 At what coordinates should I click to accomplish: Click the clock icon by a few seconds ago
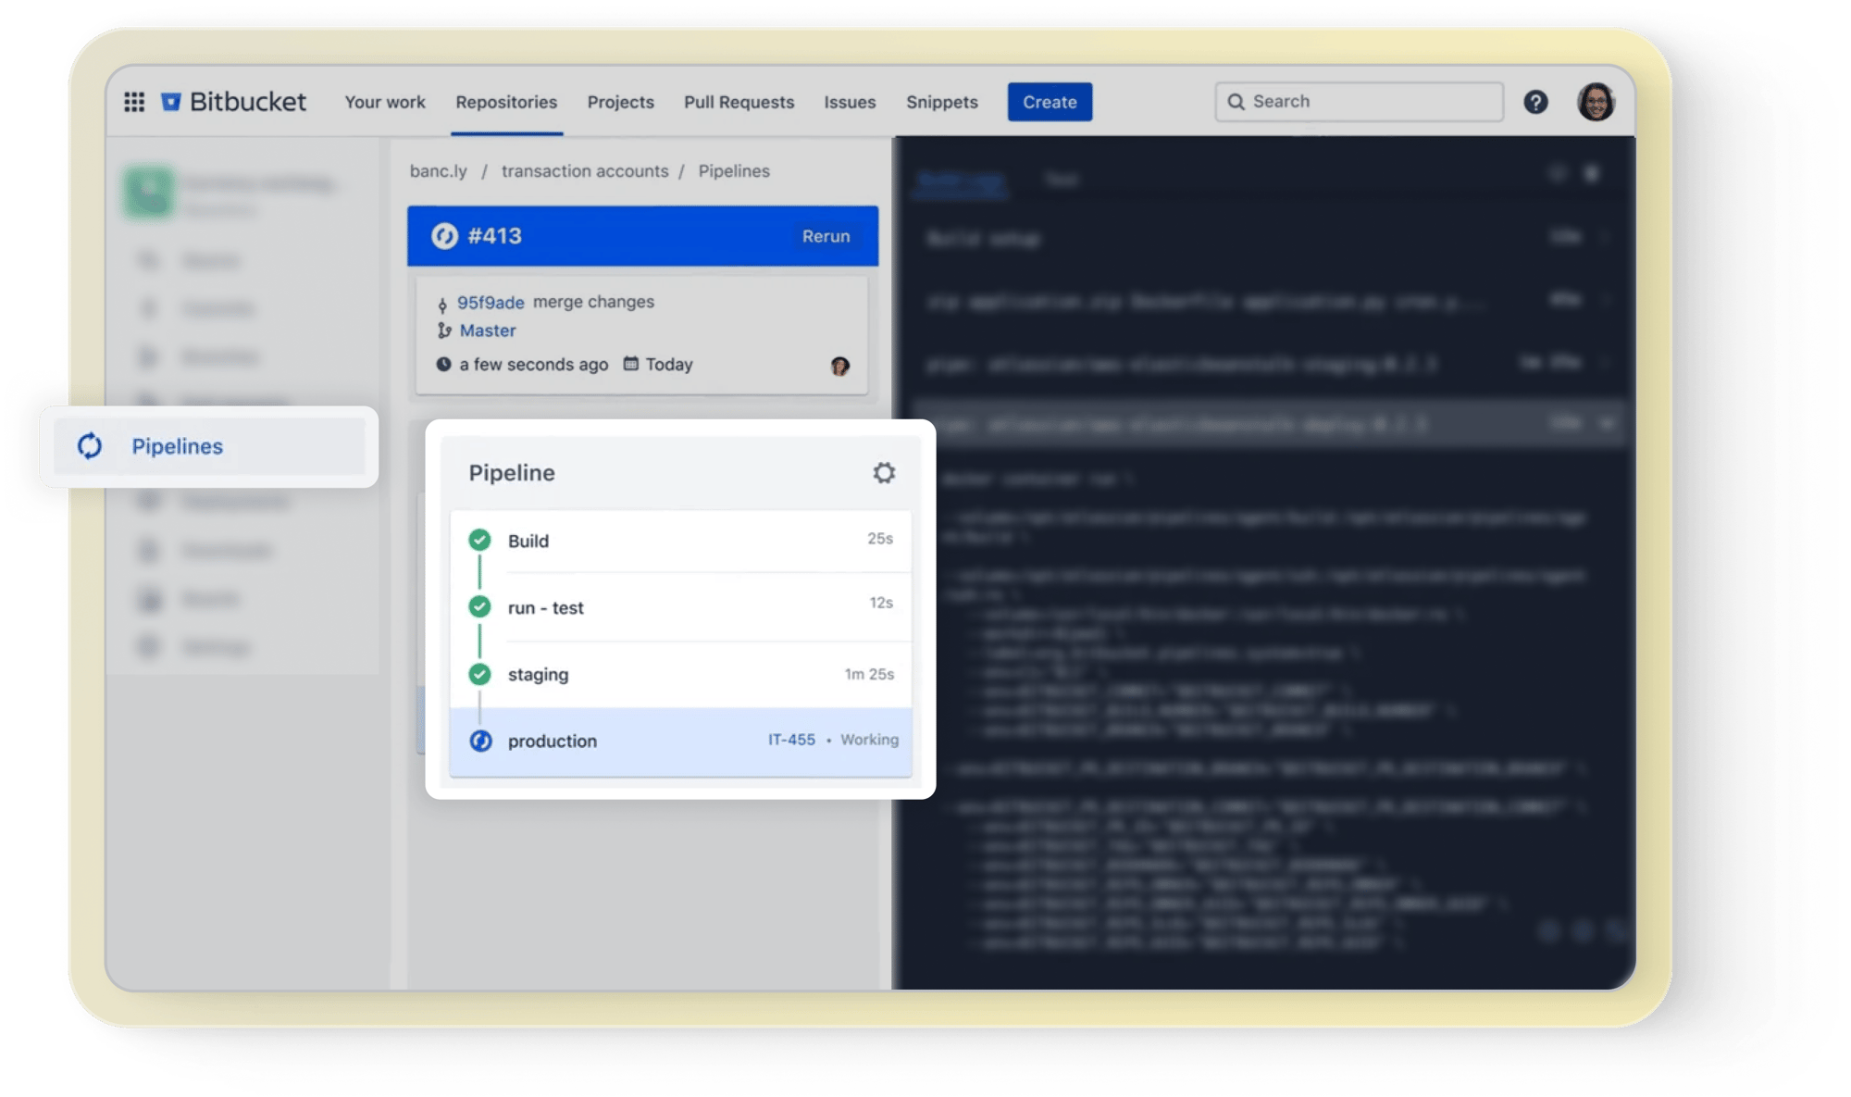click(x=443, y=364)
